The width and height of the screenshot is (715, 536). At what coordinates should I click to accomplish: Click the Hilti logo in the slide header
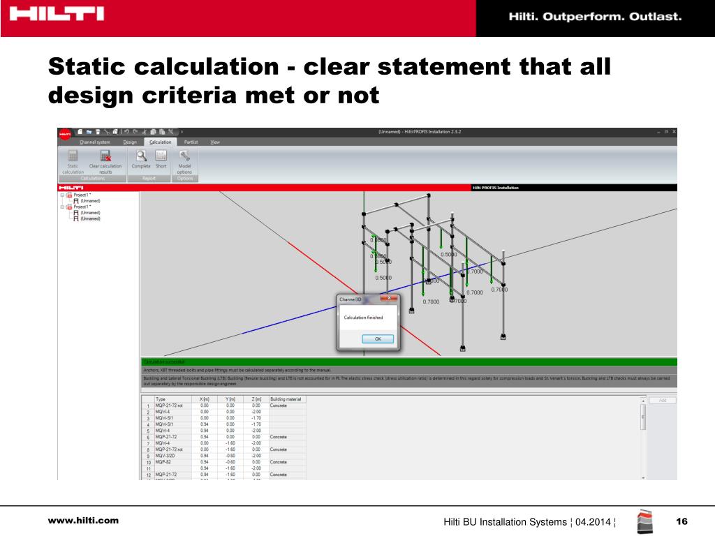(57, 14)
